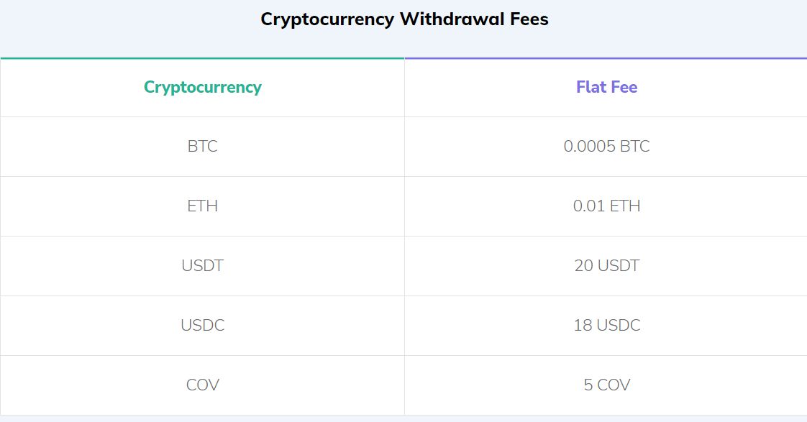
Task: Select the COV cell in the Cryptocurrency column
Action: tap(202, 385)
